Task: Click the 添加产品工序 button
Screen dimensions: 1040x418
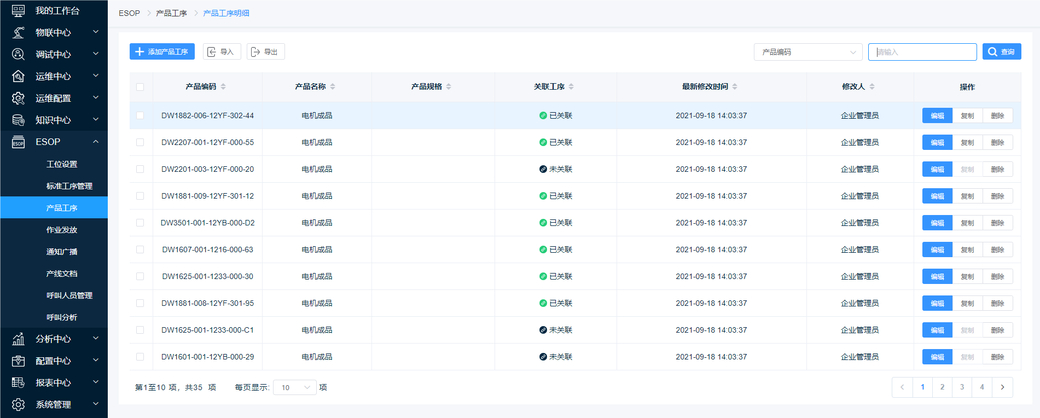Action: click(162, 51)
